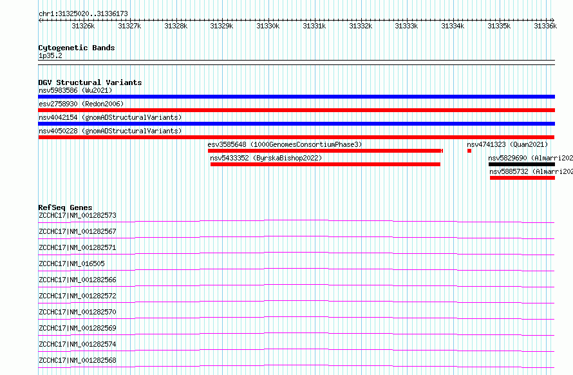This screenshot has width=573, height=375.
Task: Open the nsv5885732 variant label
Action: point(531,171)
